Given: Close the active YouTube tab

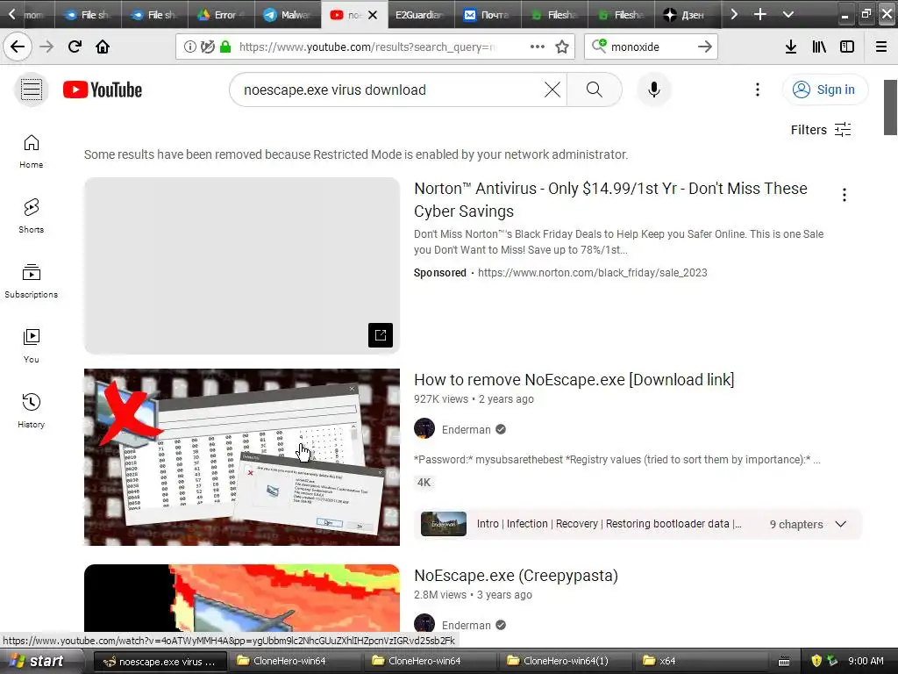Looking at the screenshot, I should pos(373,15).
